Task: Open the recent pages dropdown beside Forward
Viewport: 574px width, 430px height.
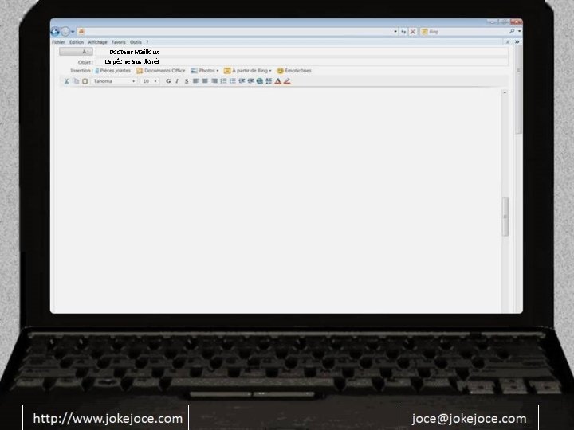Action: [73, 32]
